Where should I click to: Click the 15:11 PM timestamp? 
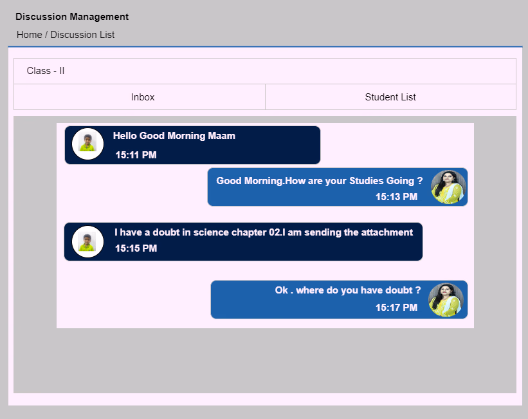(136, 155)
